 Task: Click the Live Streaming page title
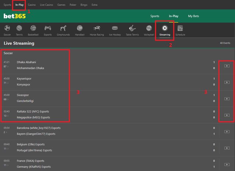click(x=19, y=43)
